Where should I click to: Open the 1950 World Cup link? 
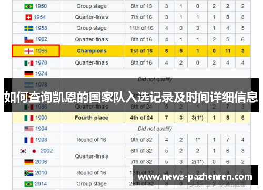tap(41, 6)
